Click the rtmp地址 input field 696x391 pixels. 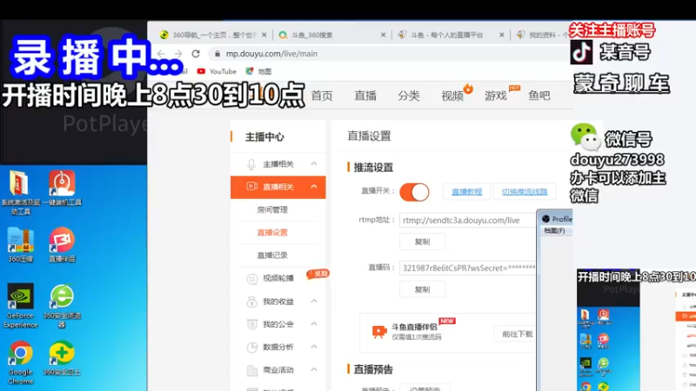[x=468, y=221]
